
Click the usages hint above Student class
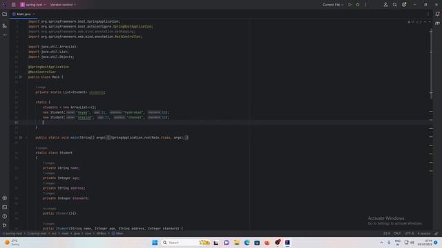coord(41,148)
